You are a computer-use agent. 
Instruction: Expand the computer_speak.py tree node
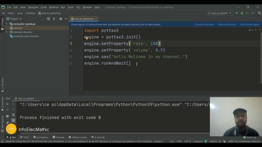pos(7,24)
